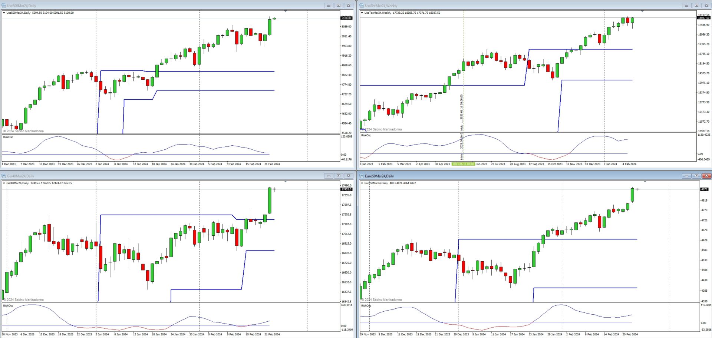Click the RiskOsc label in UsaTecMar24 chart
The height and width of the screenshot is (338, 712).
366,135
